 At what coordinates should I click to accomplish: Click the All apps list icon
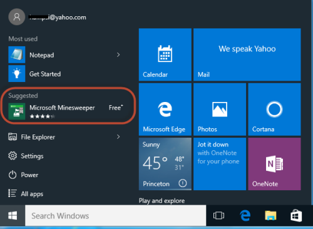click(x=13, y=193)
